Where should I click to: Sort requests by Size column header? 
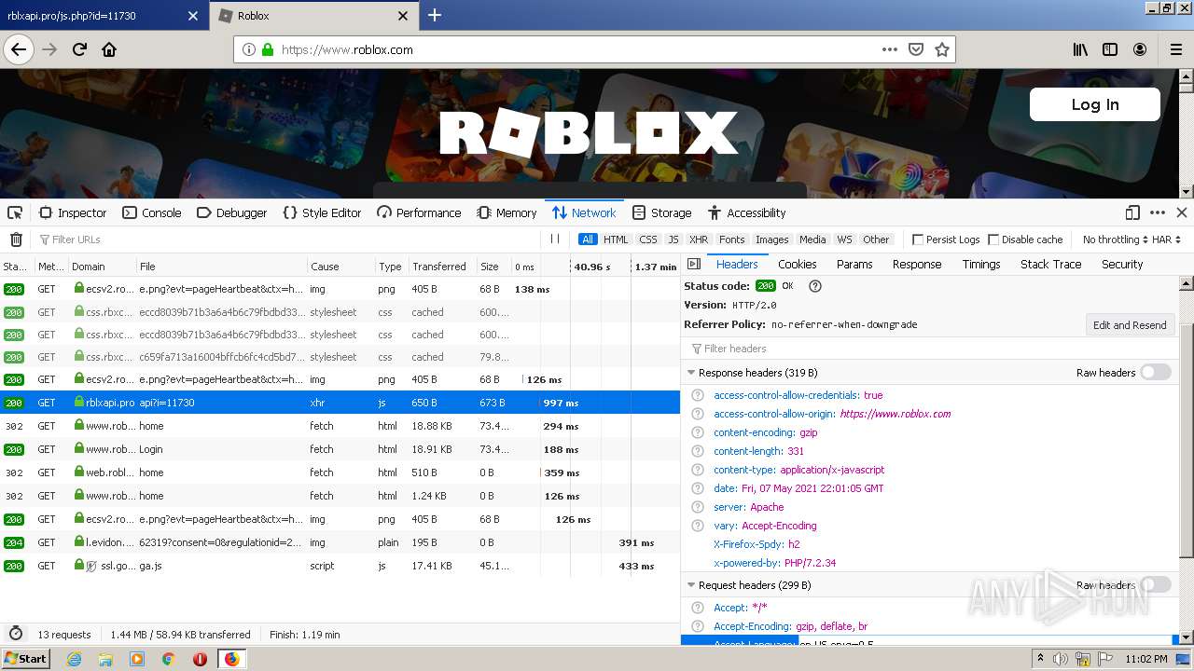click(x=493, y=267)
